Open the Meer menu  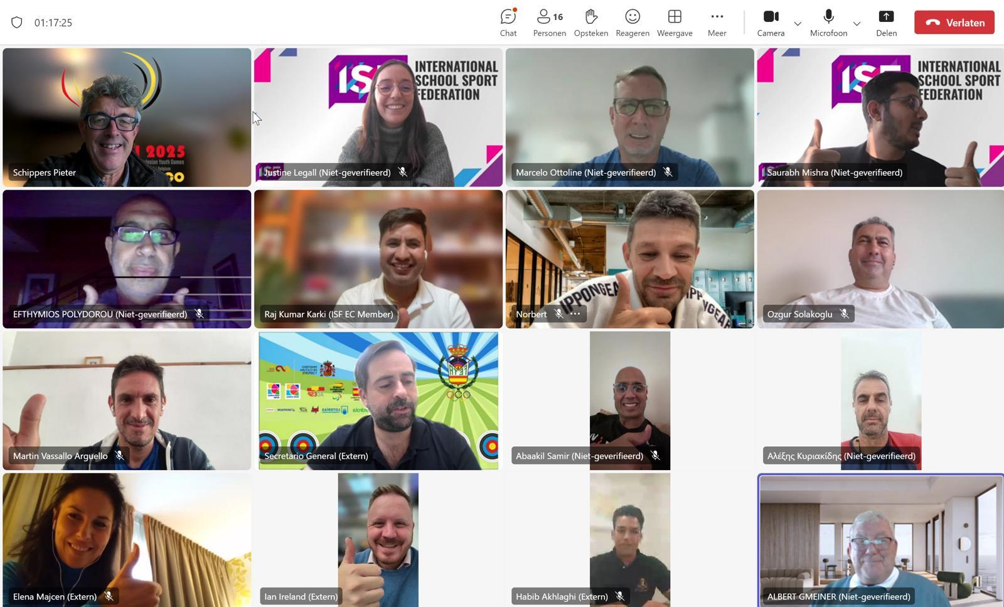click(x=717, y=23)
